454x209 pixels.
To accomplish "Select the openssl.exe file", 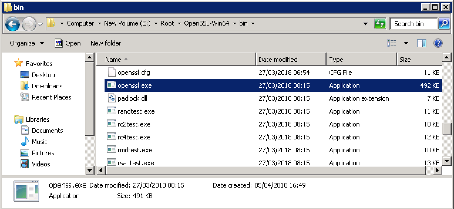I will (x=273, y=85).
